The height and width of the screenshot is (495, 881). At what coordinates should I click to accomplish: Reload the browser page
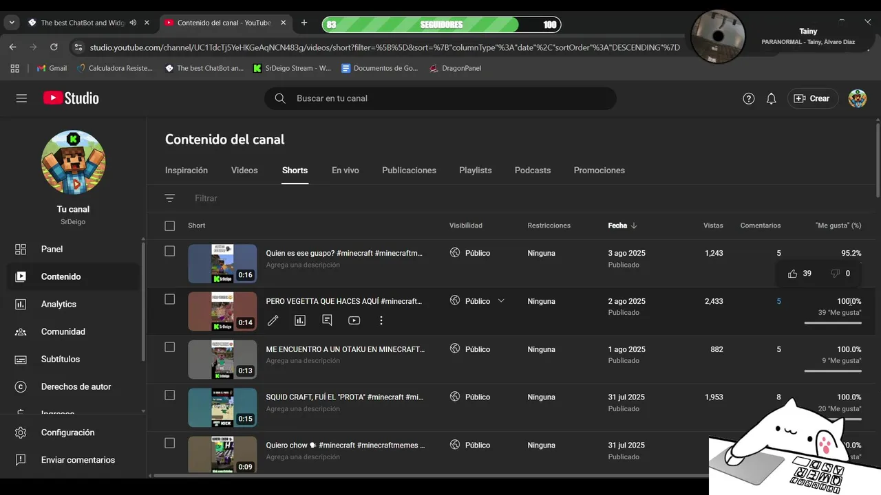click(x=54, y=47)
